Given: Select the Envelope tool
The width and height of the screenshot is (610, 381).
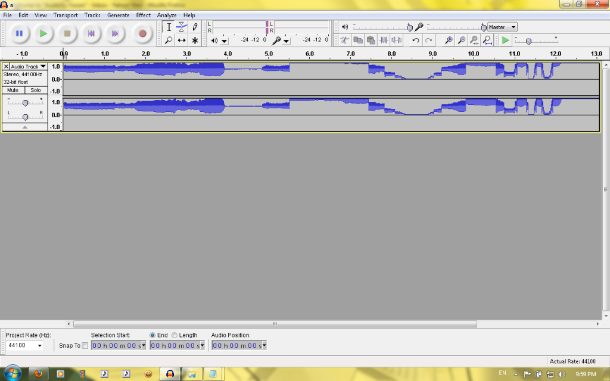Looking at the screenshot, I should pyautogui.click(x=182, y=27).
